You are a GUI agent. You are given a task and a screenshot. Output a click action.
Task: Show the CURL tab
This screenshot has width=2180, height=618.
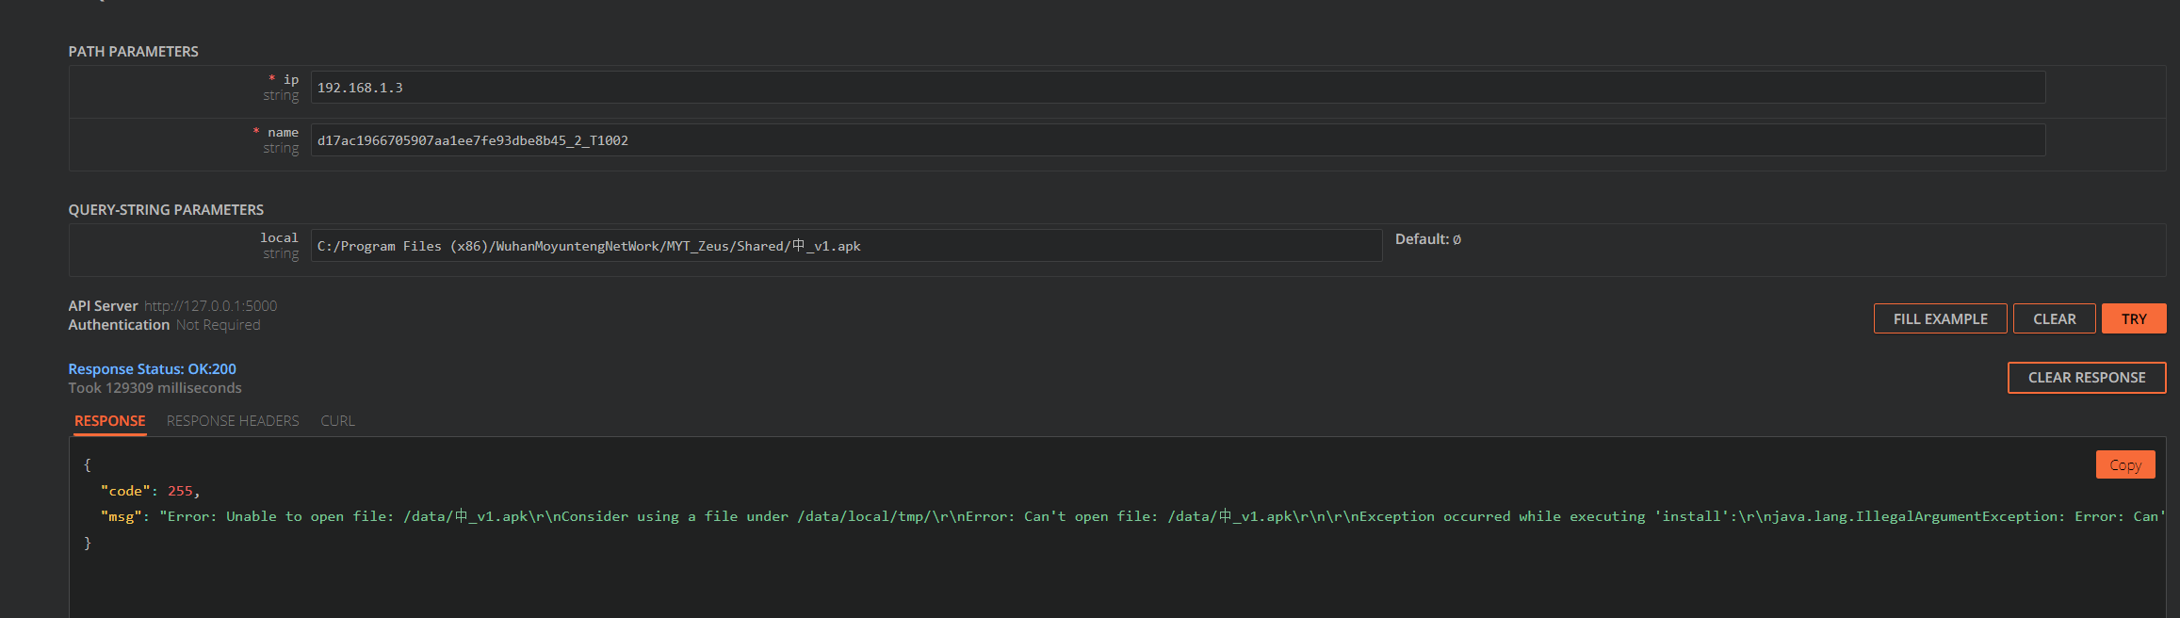click(337, 421)
